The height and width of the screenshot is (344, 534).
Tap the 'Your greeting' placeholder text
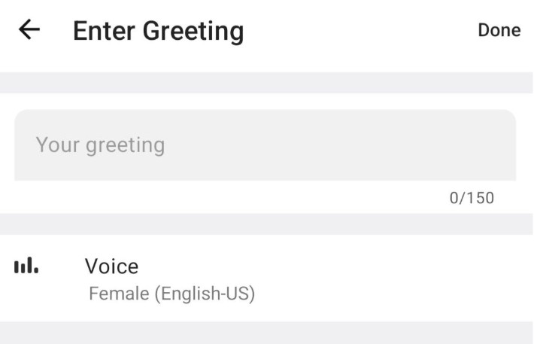point(101,145)
